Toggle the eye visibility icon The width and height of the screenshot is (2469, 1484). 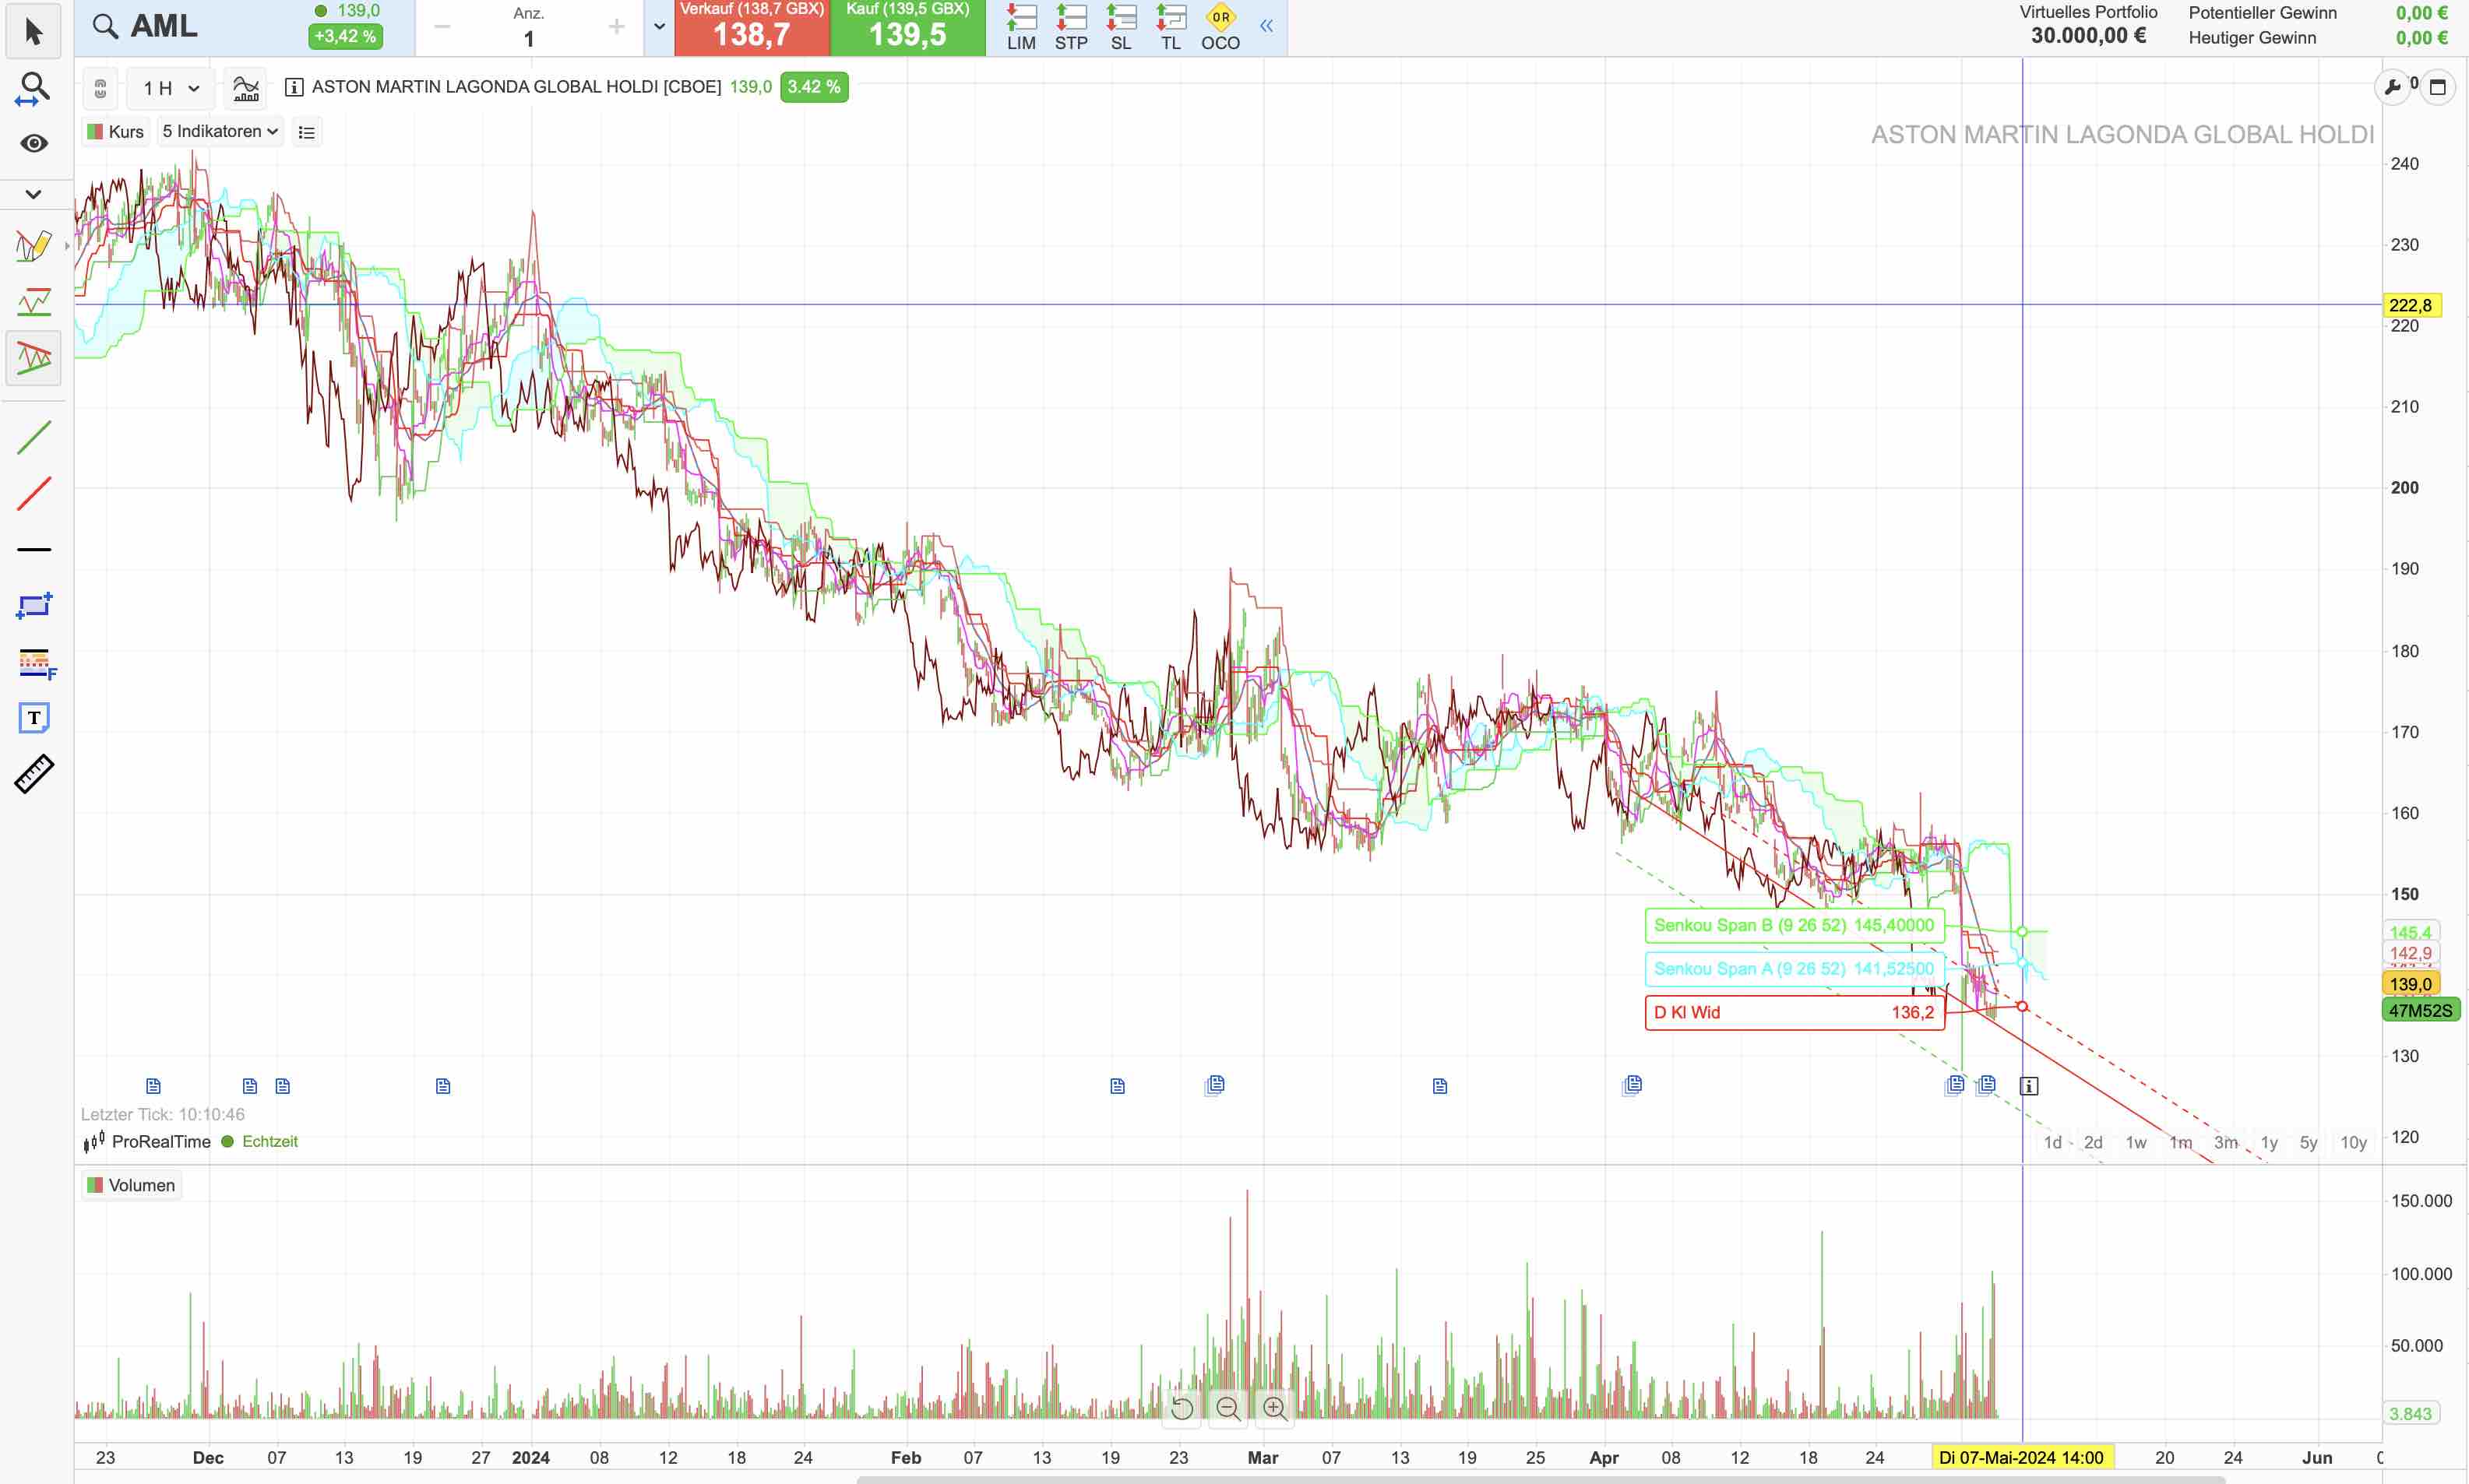(34, 144)
